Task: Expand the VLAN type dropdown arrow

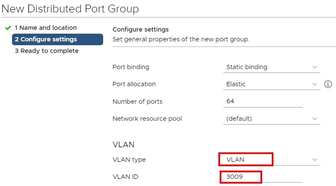Action: coord(315,159)
